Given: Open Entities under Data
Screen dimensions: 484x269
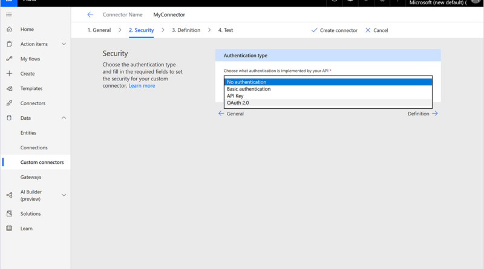Looking at the screenshot, I should click(28, 133).
